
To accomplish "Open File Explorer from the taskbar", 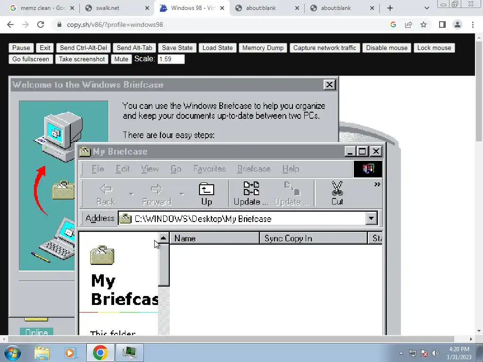I will 42,353.
